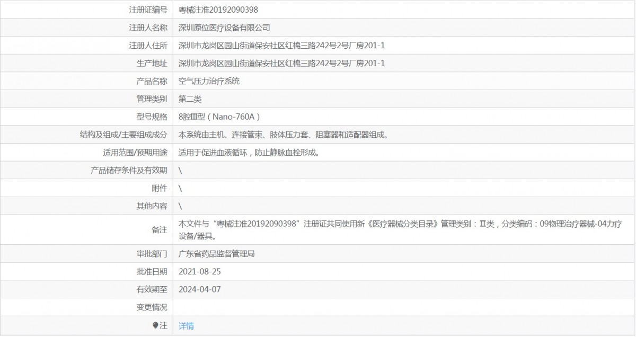
Task: Click the 注册人住所 label
Action: 148,46
